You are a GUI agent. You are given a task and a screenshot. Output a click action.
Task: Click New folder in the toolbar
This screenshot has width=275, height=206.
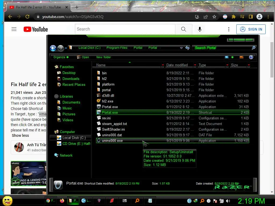pyautogui.click(x=103, y=57)
